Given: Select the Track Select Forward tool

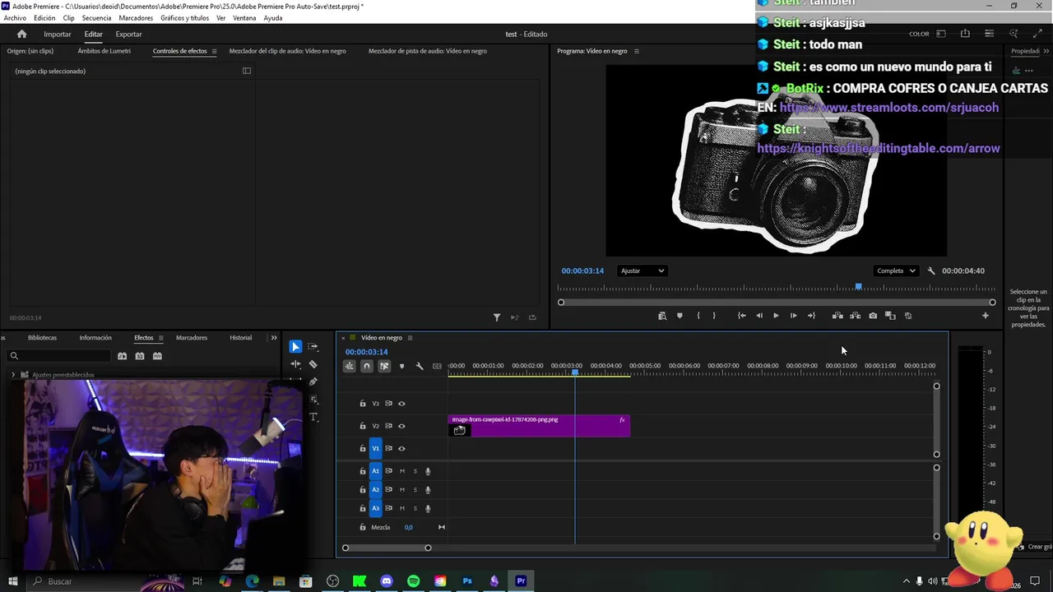Looking at the screenshot, I should coord(313,347).
